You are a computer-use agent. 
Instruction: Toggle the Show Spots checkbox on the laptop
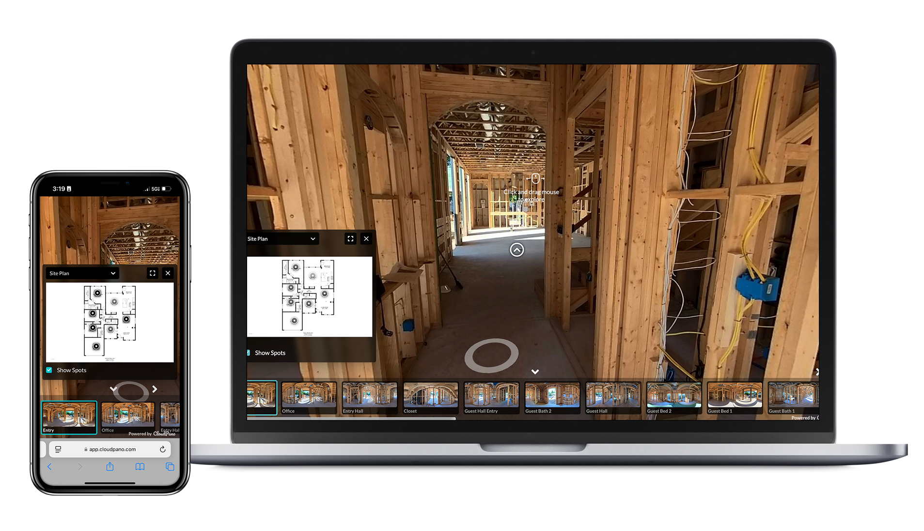pos(249,353)
